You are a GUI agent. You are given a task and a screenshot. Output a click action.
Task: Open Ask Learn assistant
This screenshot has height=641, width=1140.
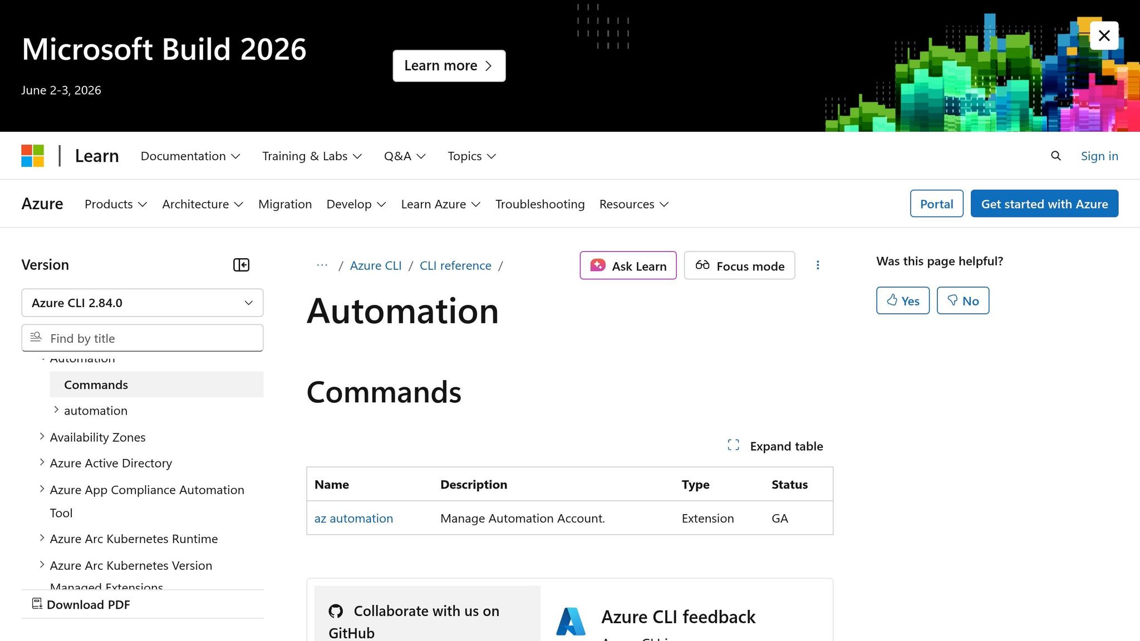pos(628,265)
